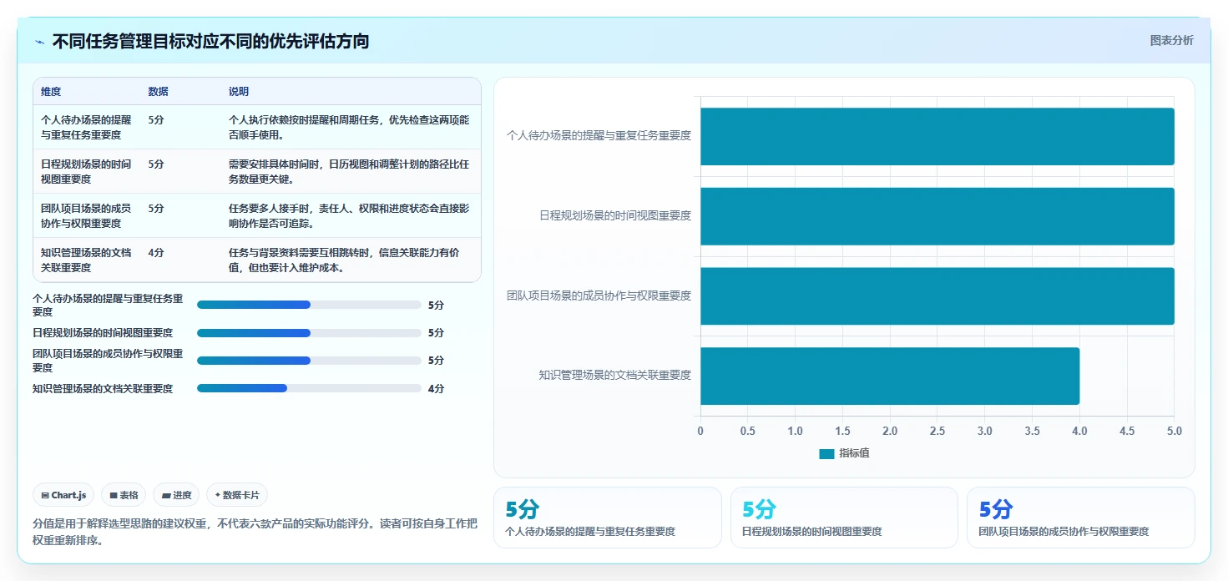Click the table cell 团队项目场景的成员协作与权限重要度
Screen dimensions: 1228x581
(x=86, y=215)
